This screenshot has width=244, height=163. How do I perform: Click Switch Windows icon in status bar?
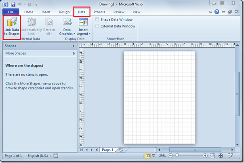coord(230,155)
